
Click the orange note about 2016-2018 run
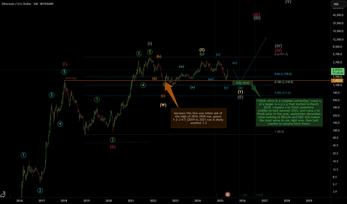(x=198, y=118)
